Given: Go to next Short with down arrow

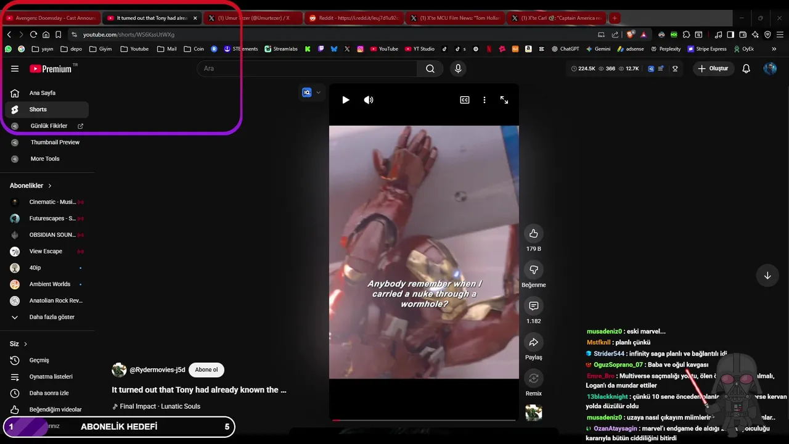Looking at the screenshot, I should (x=767, y=276).
